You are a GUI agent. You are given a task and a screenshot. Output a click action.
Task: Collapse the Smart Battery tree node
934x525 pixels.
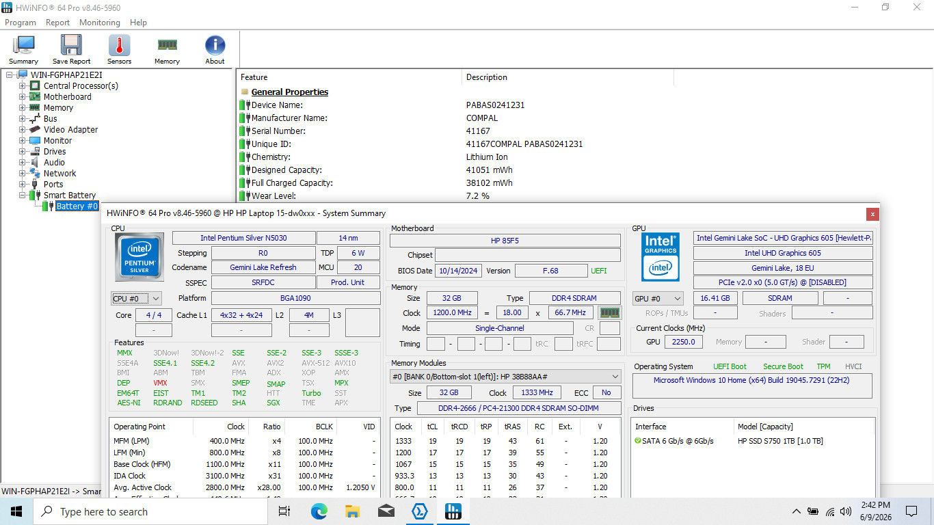(x=23, y=195)
